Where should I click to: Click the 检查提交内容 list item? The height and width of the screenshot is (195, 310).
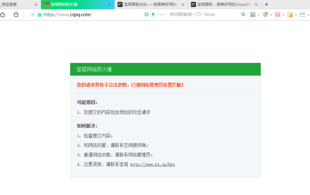(98, 136)
